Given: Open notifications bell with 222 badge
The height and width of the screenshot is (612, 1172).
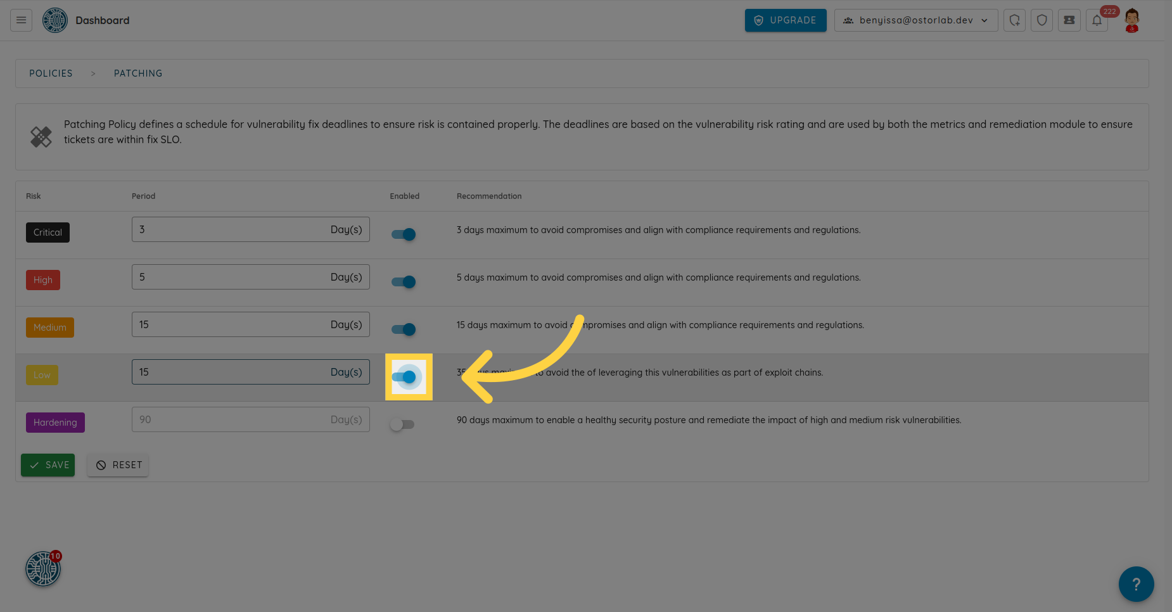Looking at the screenshot, I should tap(1097, 20).
